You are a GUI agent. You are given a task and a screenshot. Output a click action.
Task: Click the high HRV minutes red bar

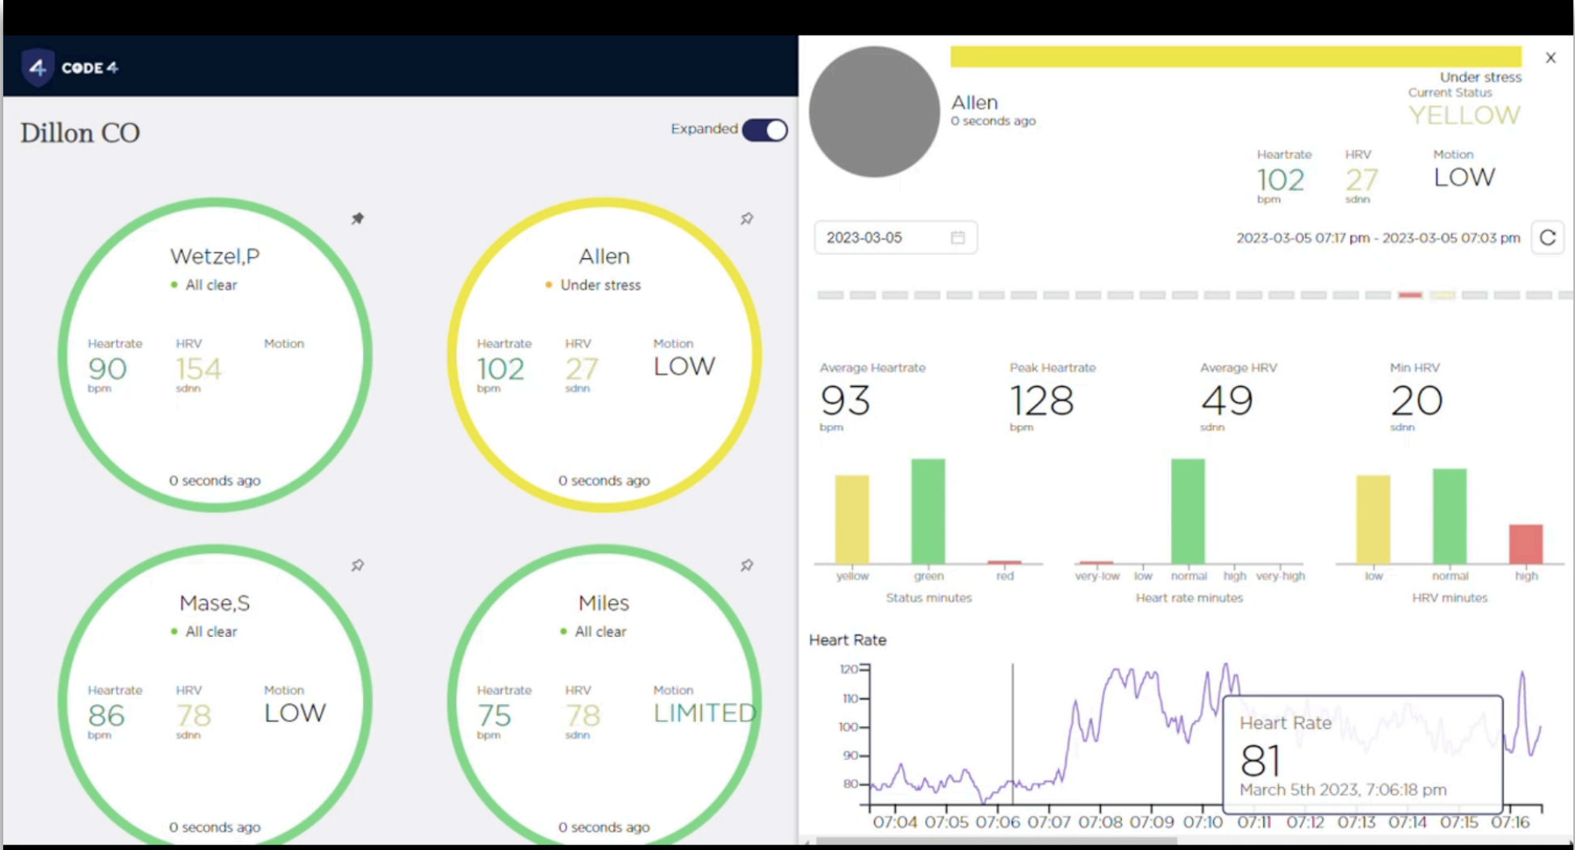[1526, 544]
